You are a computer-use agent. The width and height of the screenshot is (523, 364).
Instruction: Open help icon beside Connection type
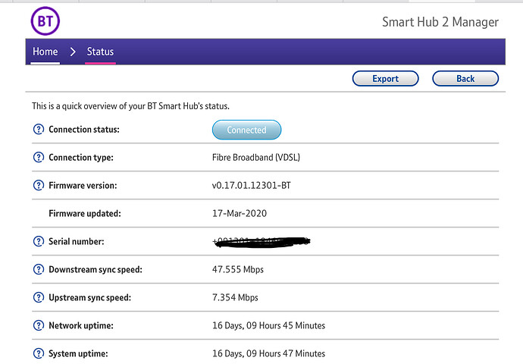pos(39,157)
